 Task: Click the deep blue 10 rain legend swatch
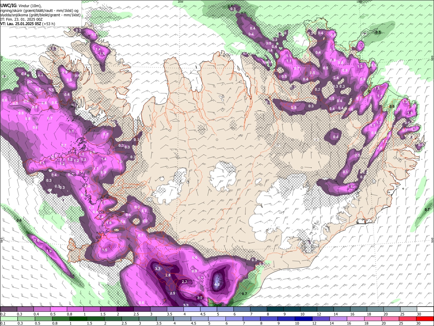pyautogui.click(x=303, y=319)
